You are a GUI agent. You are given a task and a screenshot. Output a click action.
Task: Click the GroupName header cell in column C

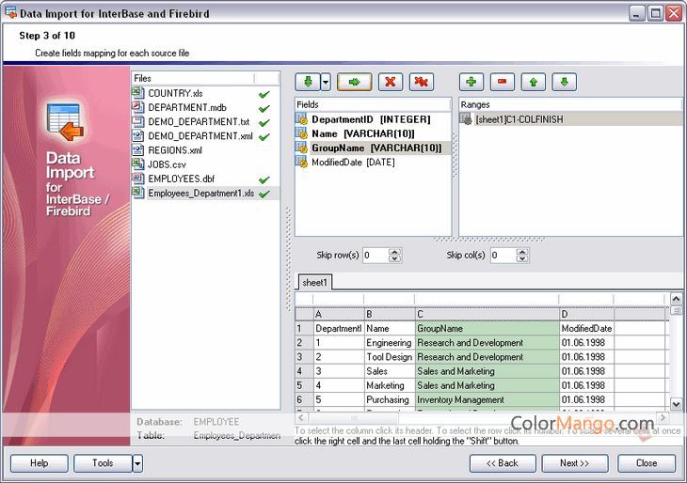[x=487, y=328]
